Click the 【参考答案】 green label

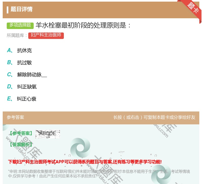point(21,134)
